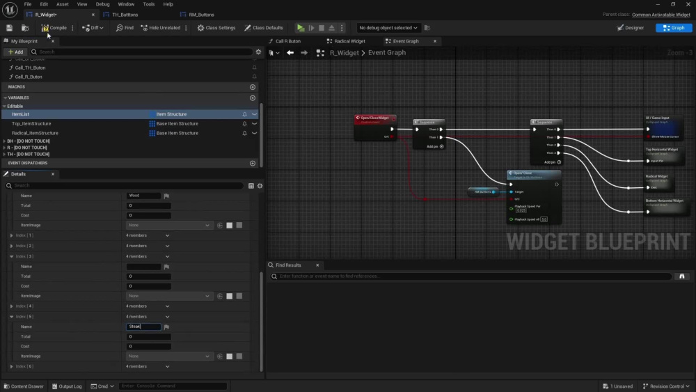Open Index [6] members dropdown
Screen dimensions: 696x392
point(167,367)
